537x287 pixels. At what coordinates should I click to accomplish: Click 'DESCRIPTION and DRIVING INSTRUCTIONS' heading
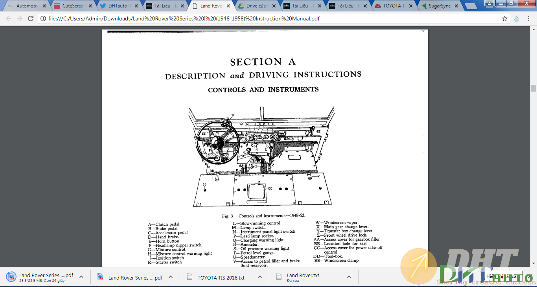(263, 75)
